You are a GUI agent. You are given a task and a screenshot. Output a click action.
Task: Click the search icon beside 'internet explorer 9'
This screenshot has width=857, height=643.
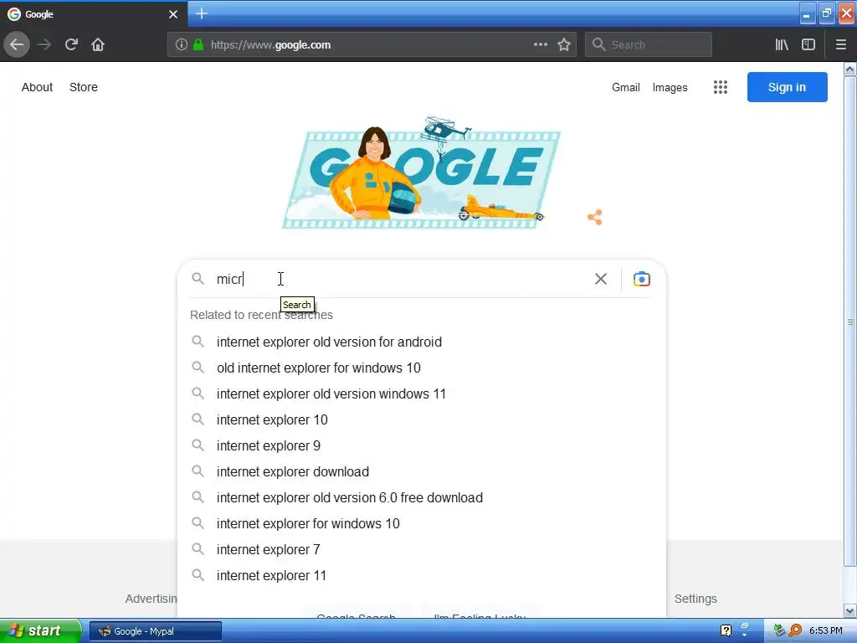pyautogui.click(x=198, y=445)
